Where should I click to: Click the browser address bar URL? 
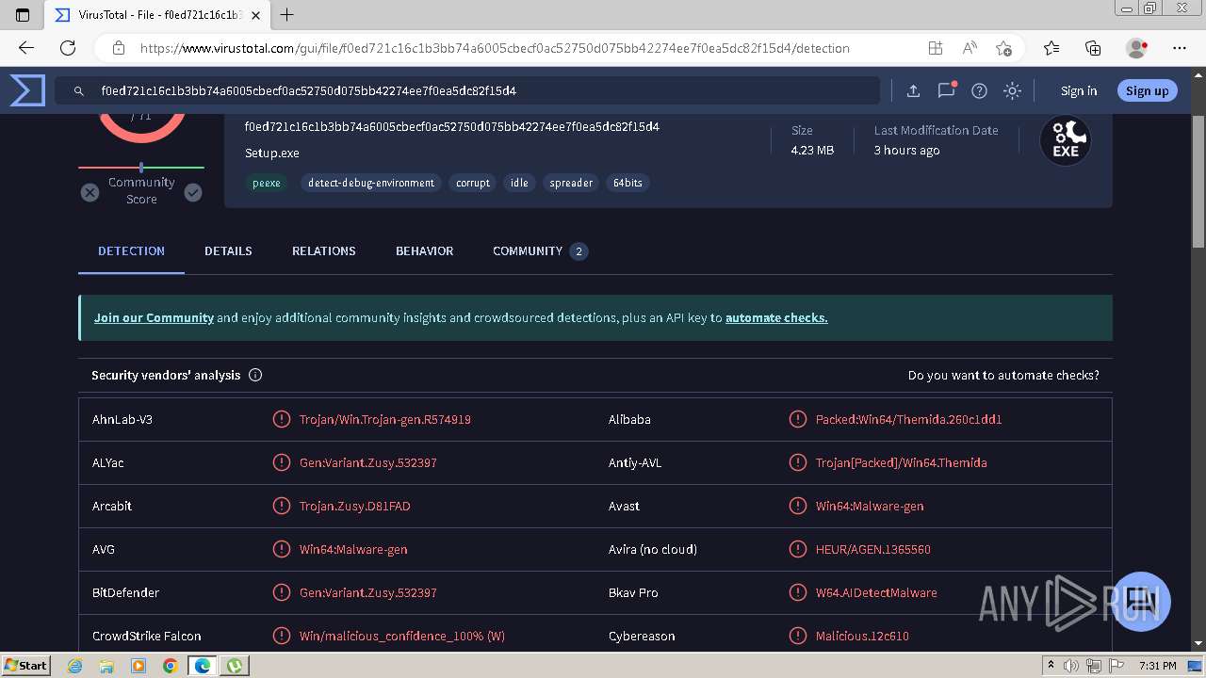(495, 48)
